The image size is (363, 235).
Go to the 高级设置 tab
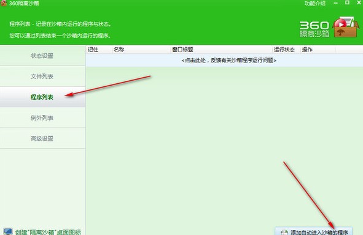(x=42, y=138)
